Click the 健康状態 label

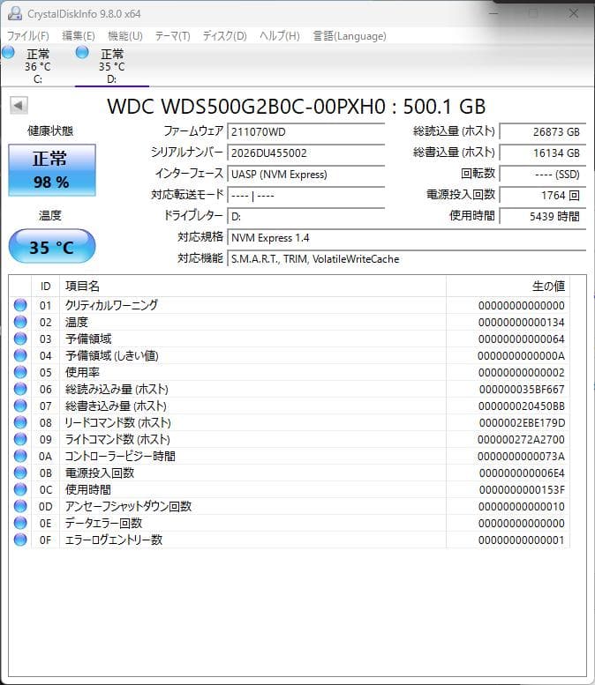click(50, 130)
